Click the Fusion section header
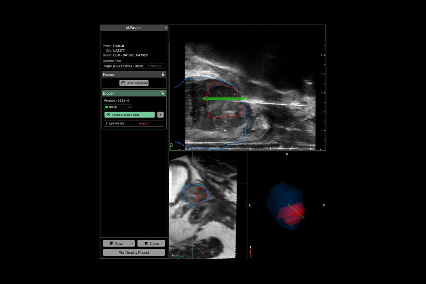 (x=108, y=74)
